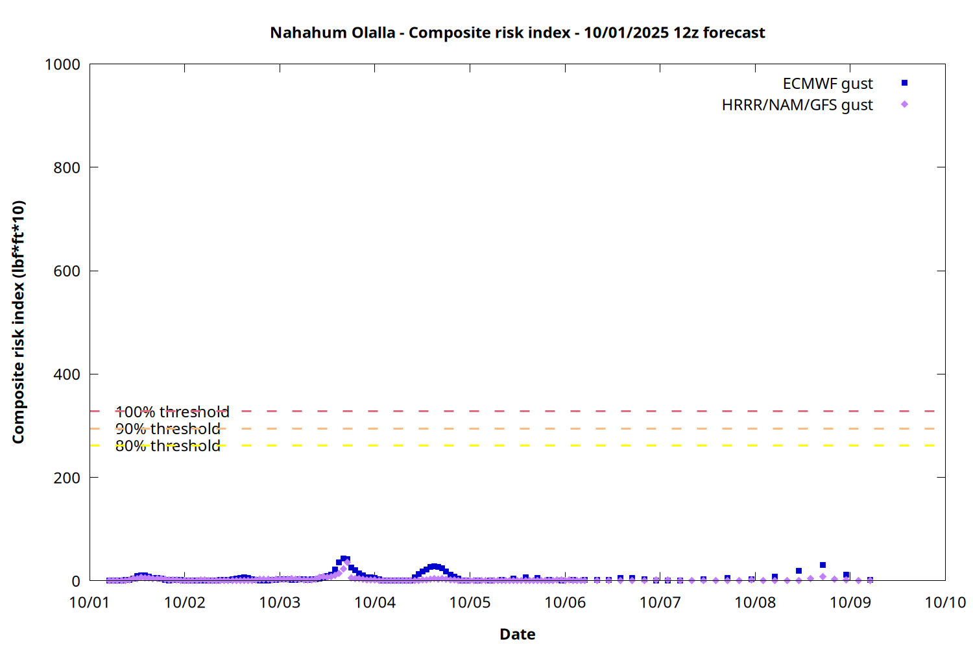Select the 10/08 x-axis tick label
The height and width of the screenshot is (649, 973).
(755, 602)
